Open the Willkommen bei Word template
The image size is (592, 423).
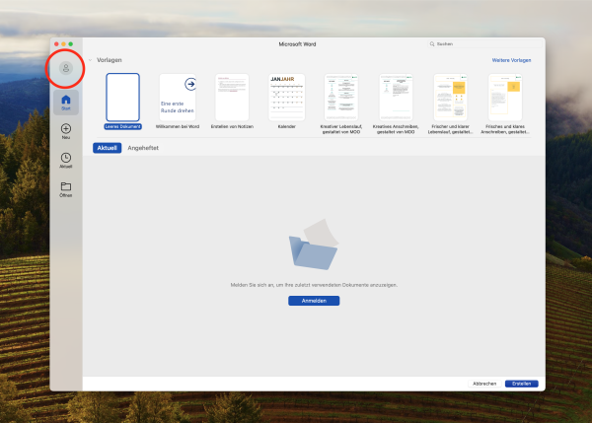[178, 98]
